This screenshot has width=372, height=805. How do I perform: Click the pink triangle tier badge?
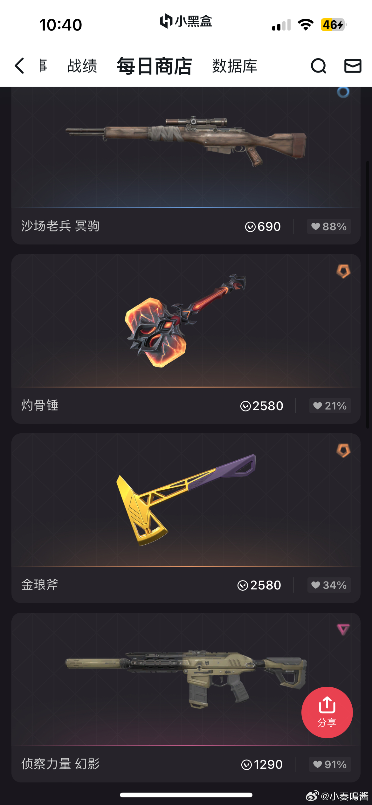[x=343, y=630]
